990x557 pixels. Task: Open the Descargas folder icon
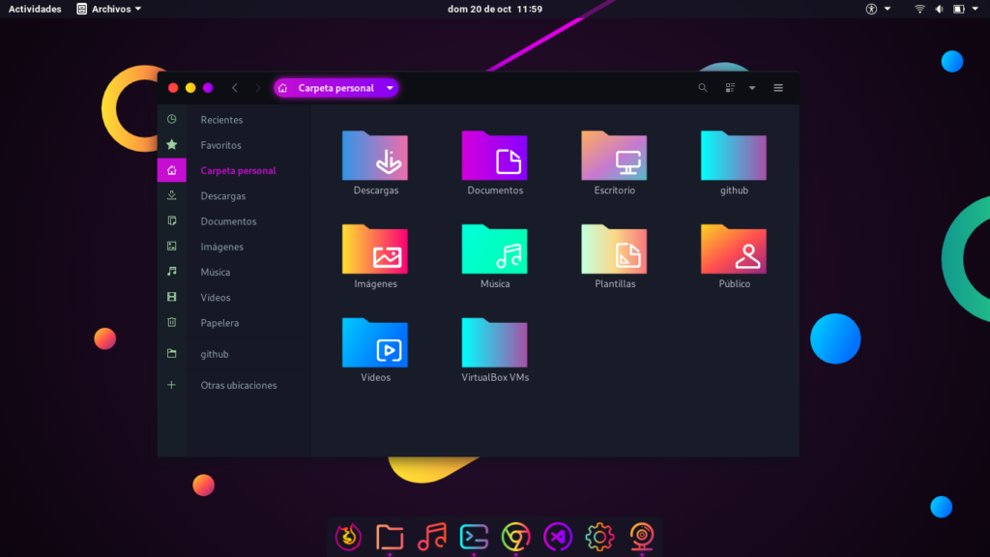click(375, 156)
